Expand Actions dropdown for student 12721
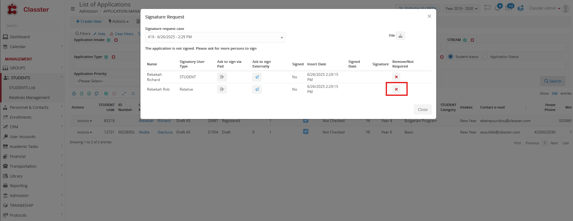The height and width of the screenshot is (221, 573). click(x=84, y=132)
